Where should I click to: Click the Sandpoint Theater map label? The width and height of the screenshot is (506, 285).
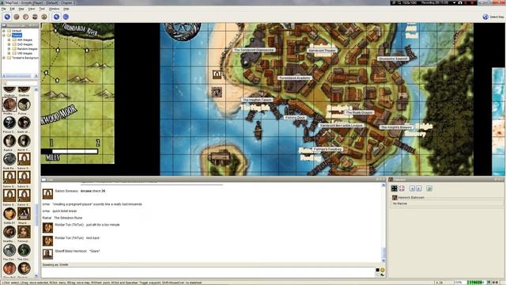point(322,51)
